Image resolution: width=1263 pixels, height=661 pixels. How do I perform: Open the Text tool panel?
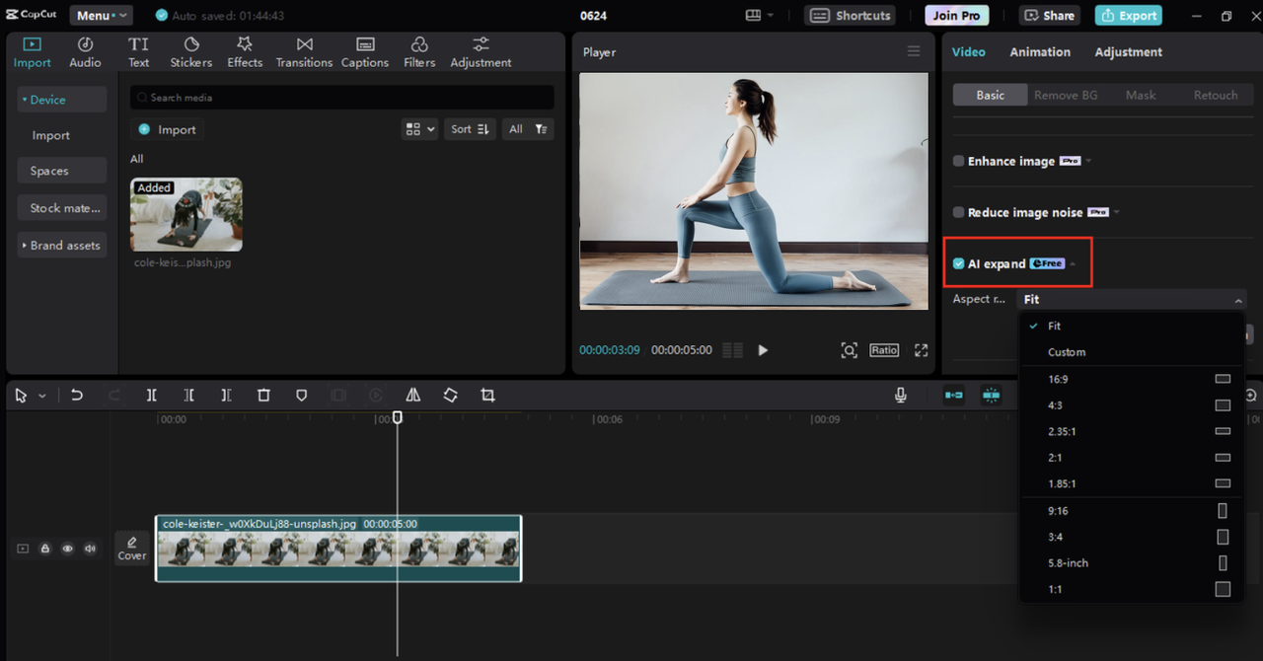[x=138, y=52]
